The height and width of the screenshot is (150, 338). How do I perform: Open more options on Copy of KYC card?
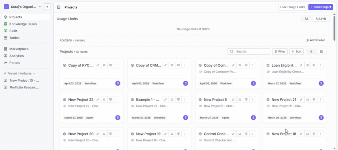point(117,65)
